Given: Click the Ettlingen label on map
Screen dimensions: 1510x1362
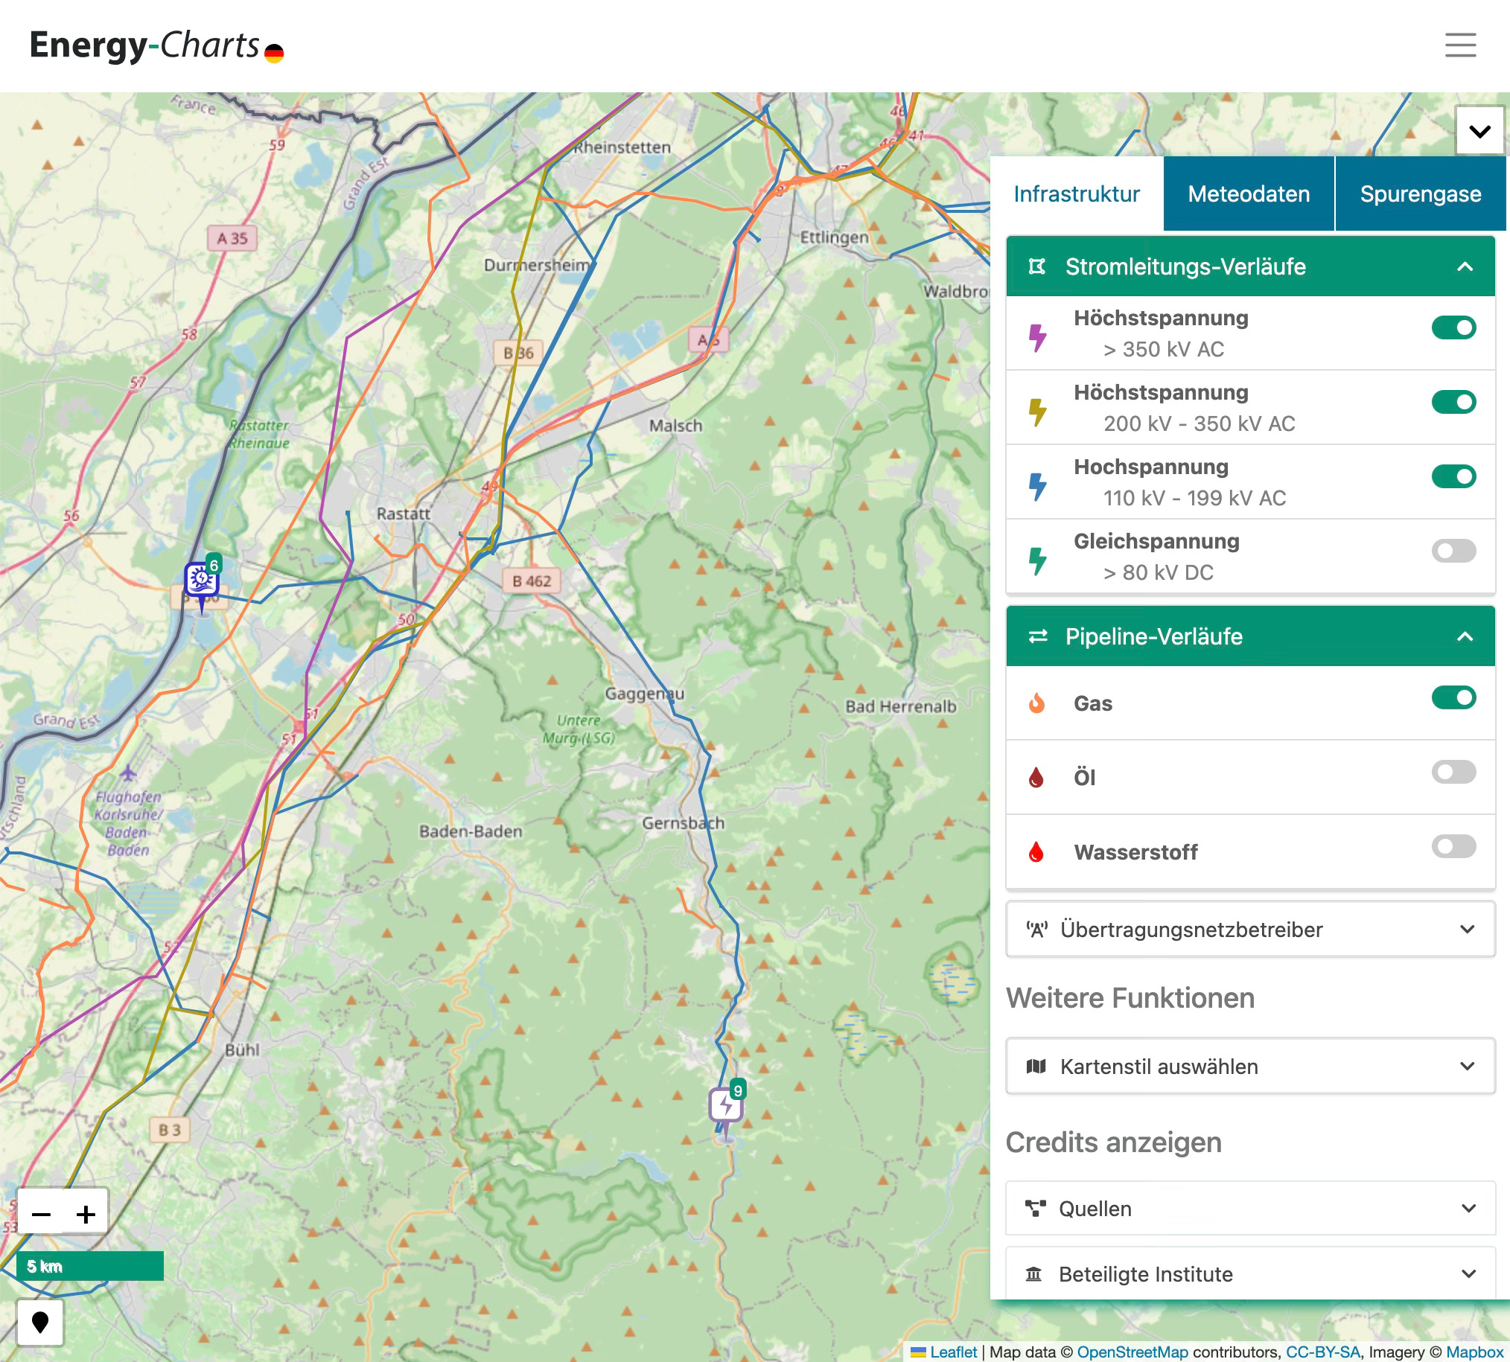Looking at the screenshot, I should click(834, 237).
